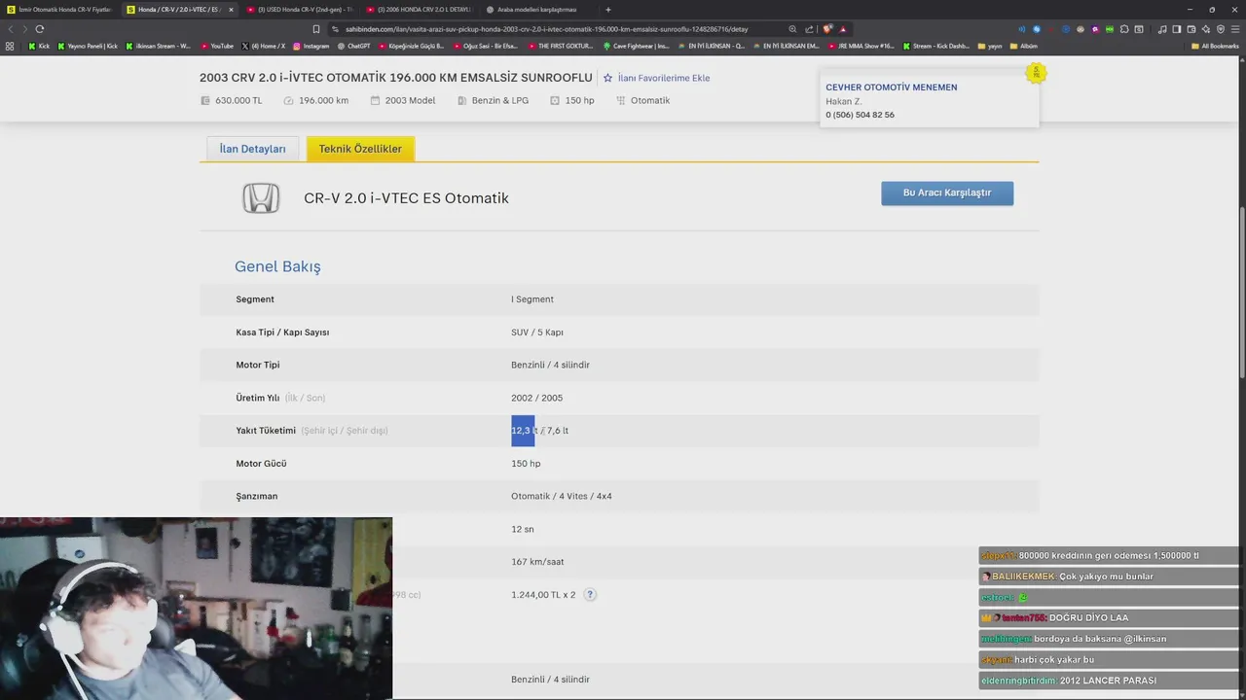Click the yellow seller badge icon
Image resolution: width=1246 pixels, height=700 pixels.
tap(1037, 73)
